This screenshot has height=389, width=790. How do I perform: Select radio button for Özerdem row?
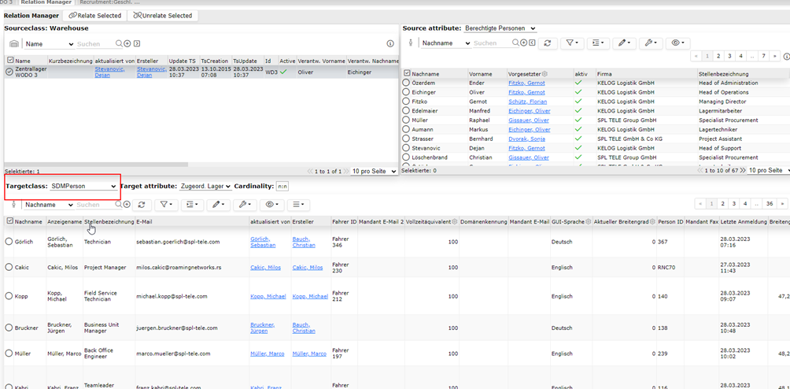pyautogui.click(x=407, y=83)
